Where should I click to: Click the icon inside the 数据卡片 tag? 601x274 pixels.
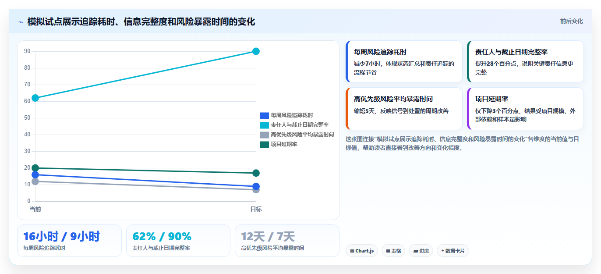coord(443,251)
